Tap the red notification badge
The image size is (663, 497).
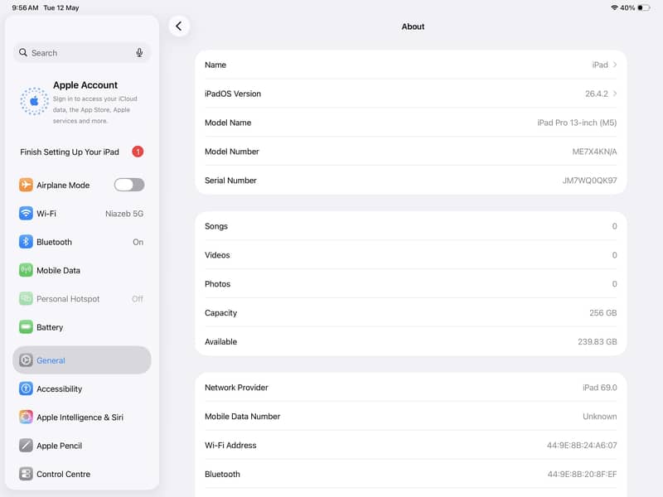tap(138, 152)
